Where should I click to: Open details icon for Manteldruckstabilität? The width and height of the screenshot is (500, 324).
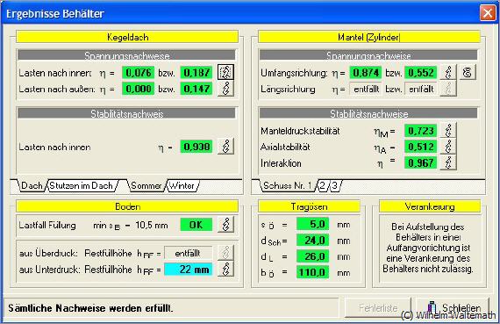(448, 130)
